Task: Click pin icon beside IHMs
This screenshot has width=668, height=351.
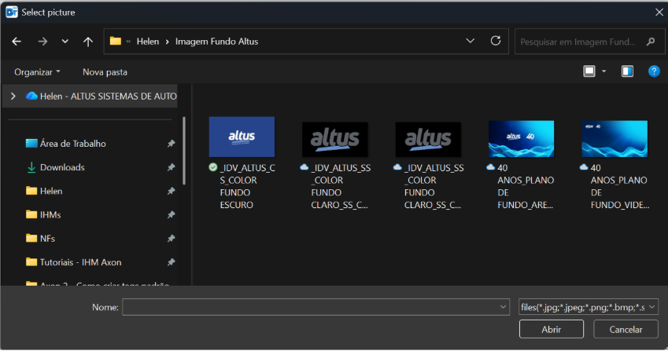Action: (171, 215)
